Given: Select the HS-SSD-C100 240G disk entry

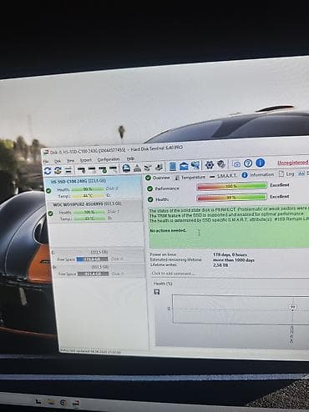Looking at the screenshot, I should (x=94, y=188).
